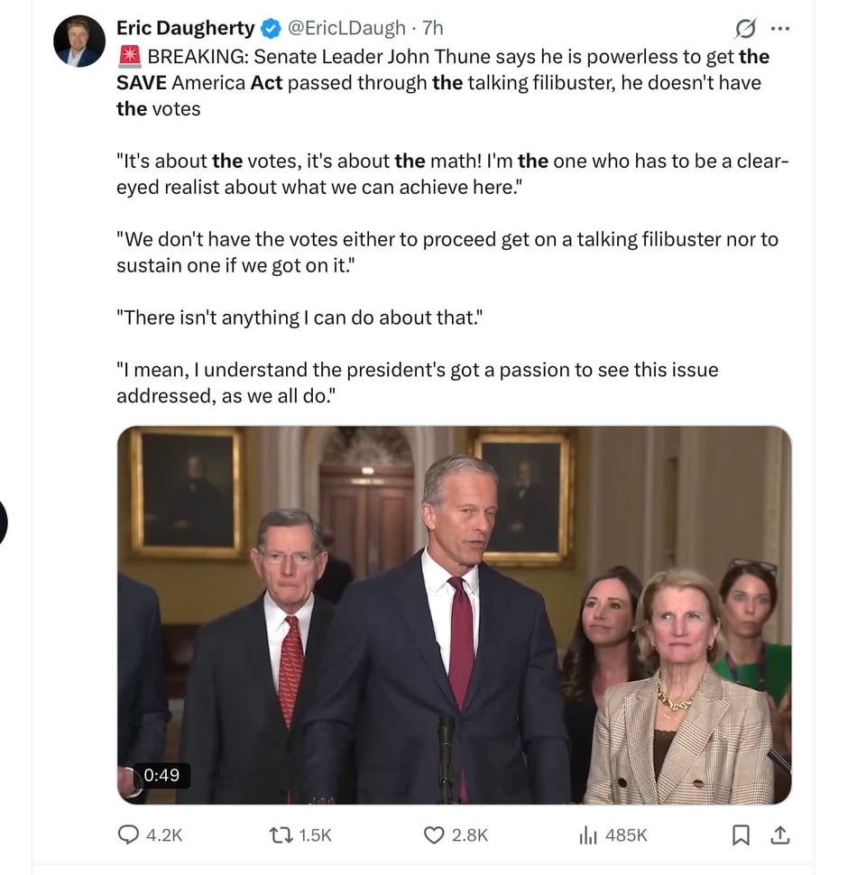866x875 pixels.
Task: Click the 485K view count
Action: [626, 835]
